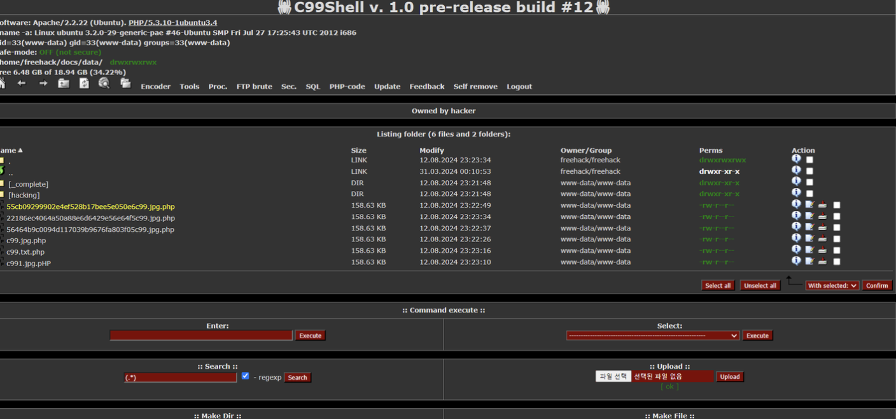Click Self remove in the menu
Screen dimensions: 896x419
coord(475,87)
